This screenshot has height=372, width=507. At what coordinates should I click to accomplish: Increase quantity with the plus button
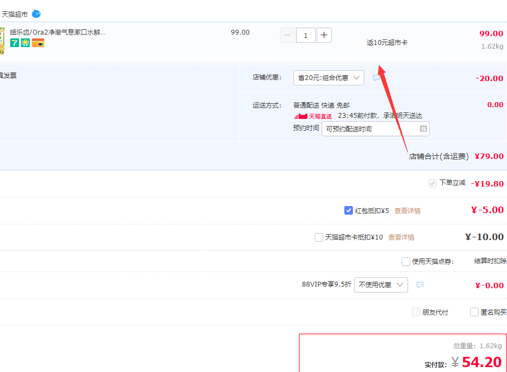(x=324, y=35)
